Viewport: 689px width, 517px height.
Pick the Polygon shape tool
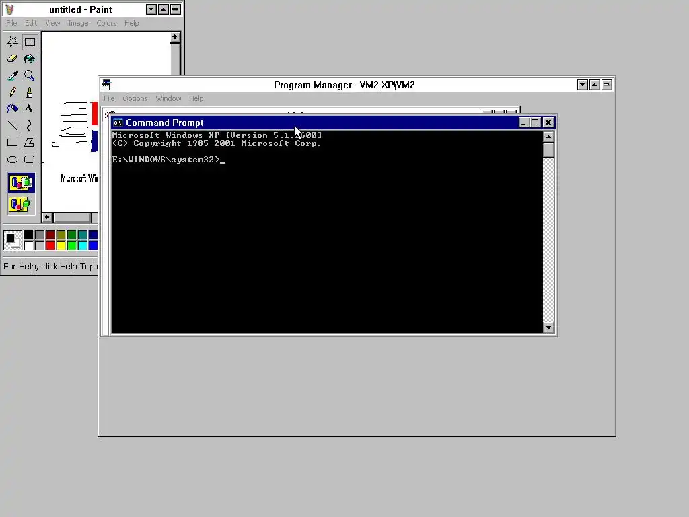pyautogui.click(x=30, y=143)
